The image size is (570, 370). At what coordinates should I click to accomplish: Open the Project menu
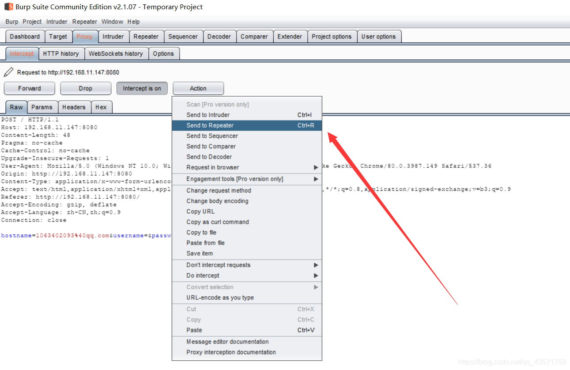pyautogui.click(x=32, y=22)
